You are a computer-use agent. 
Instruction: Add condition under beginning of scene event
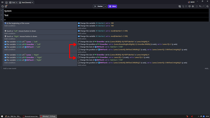click(10, 26)
